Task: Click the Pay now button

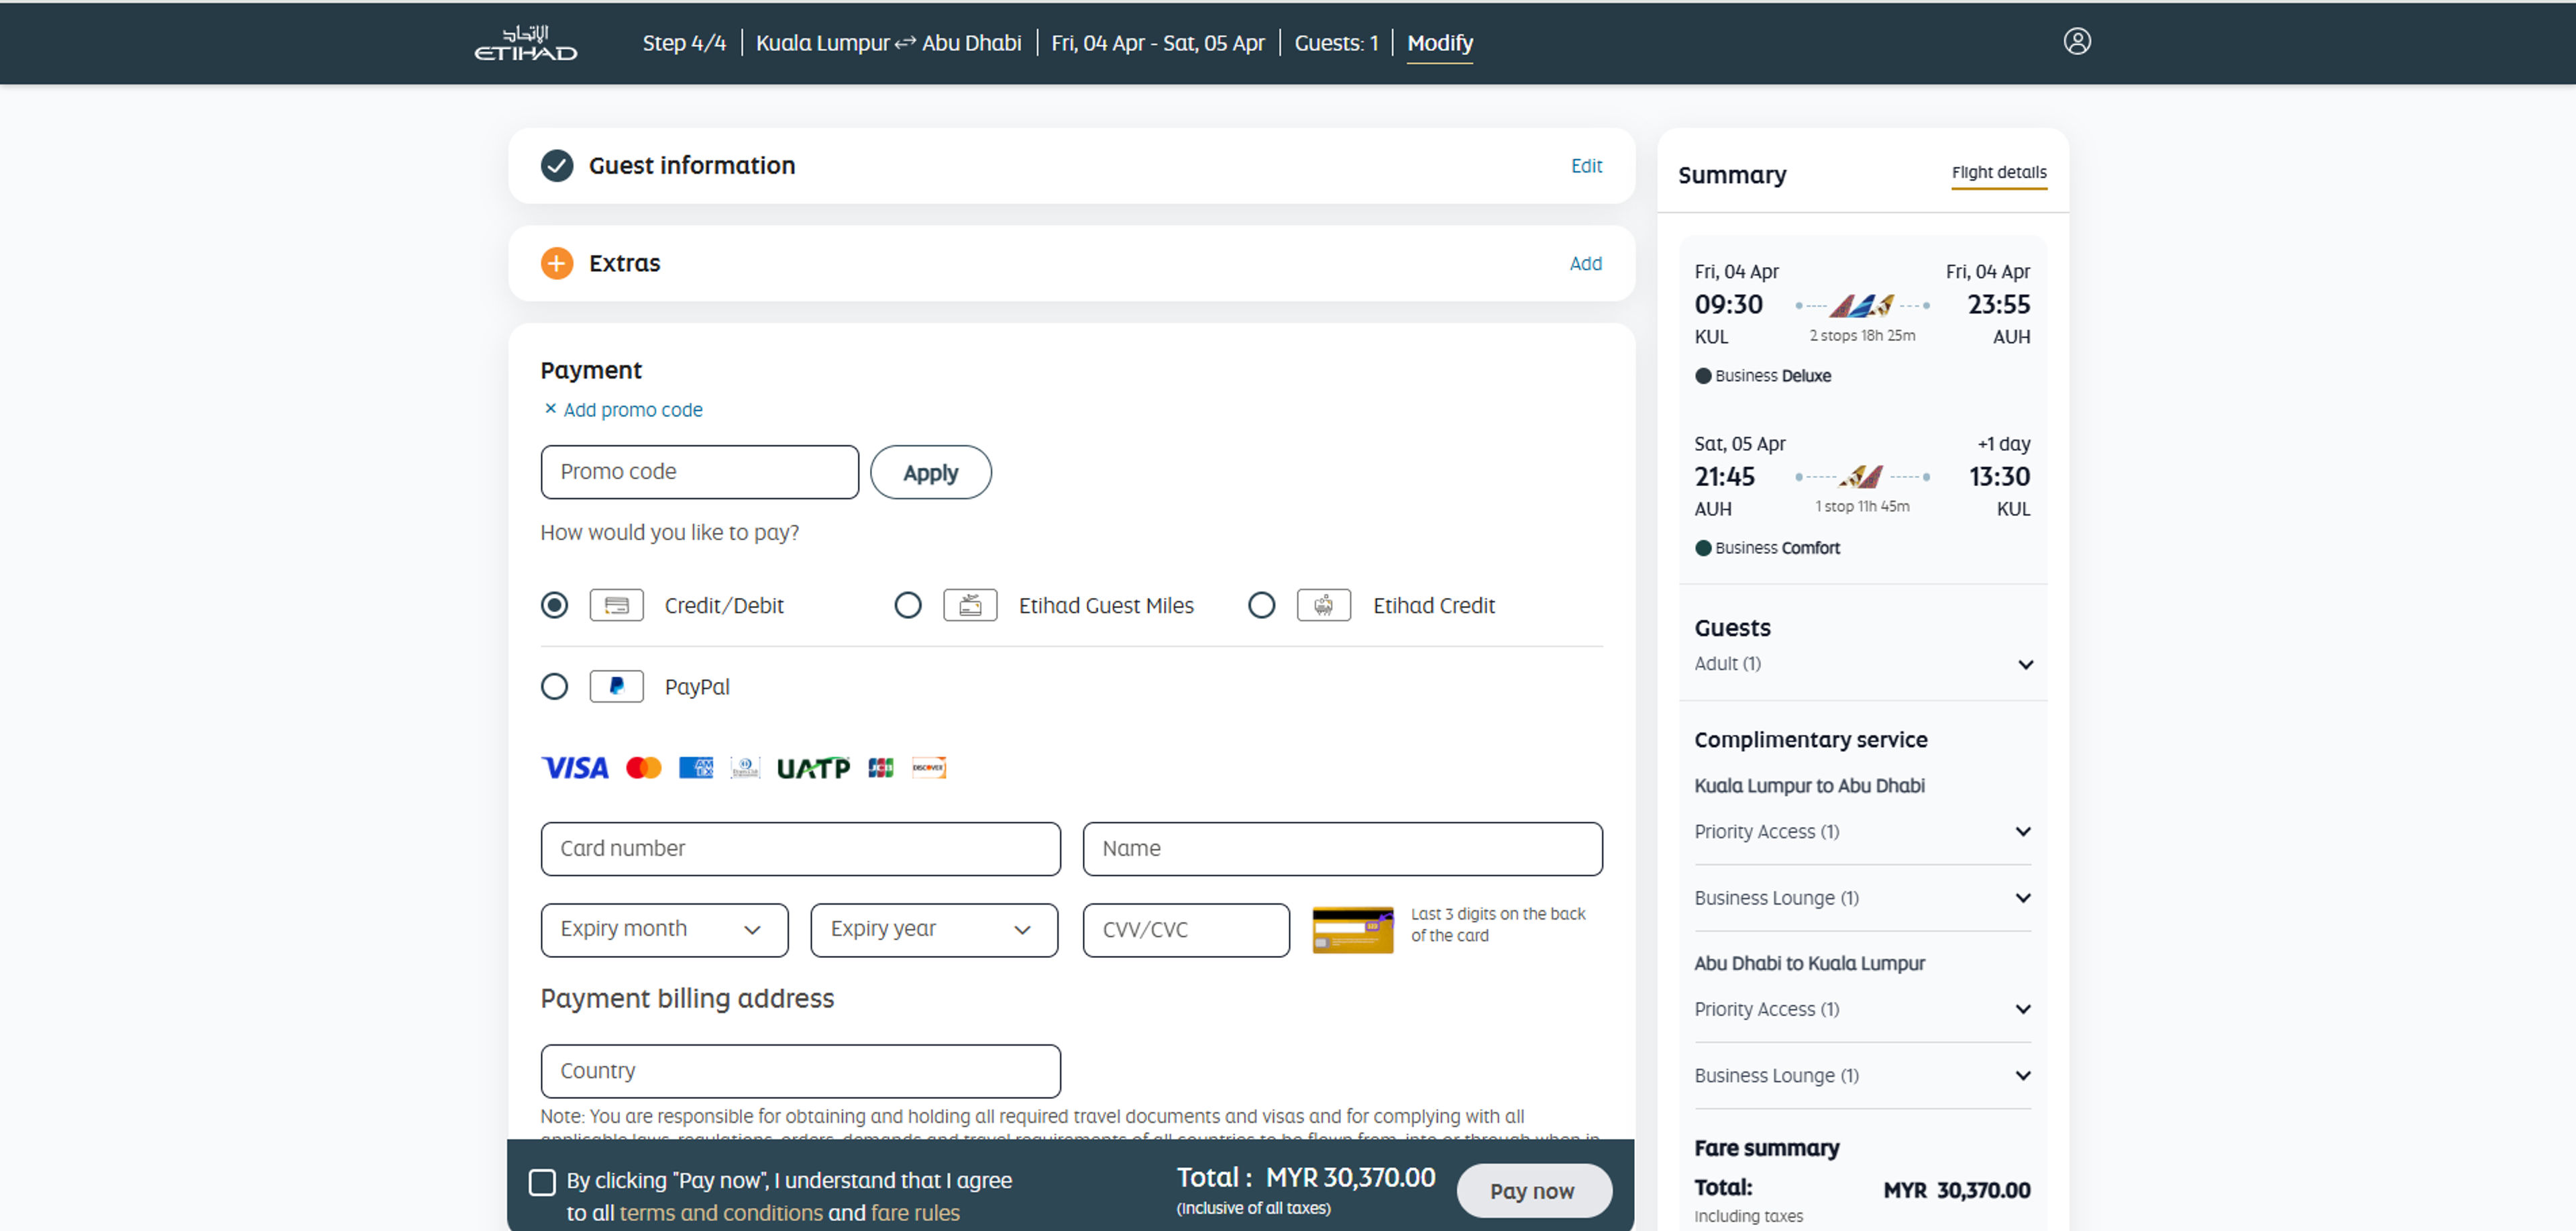Action: 1533,1191
